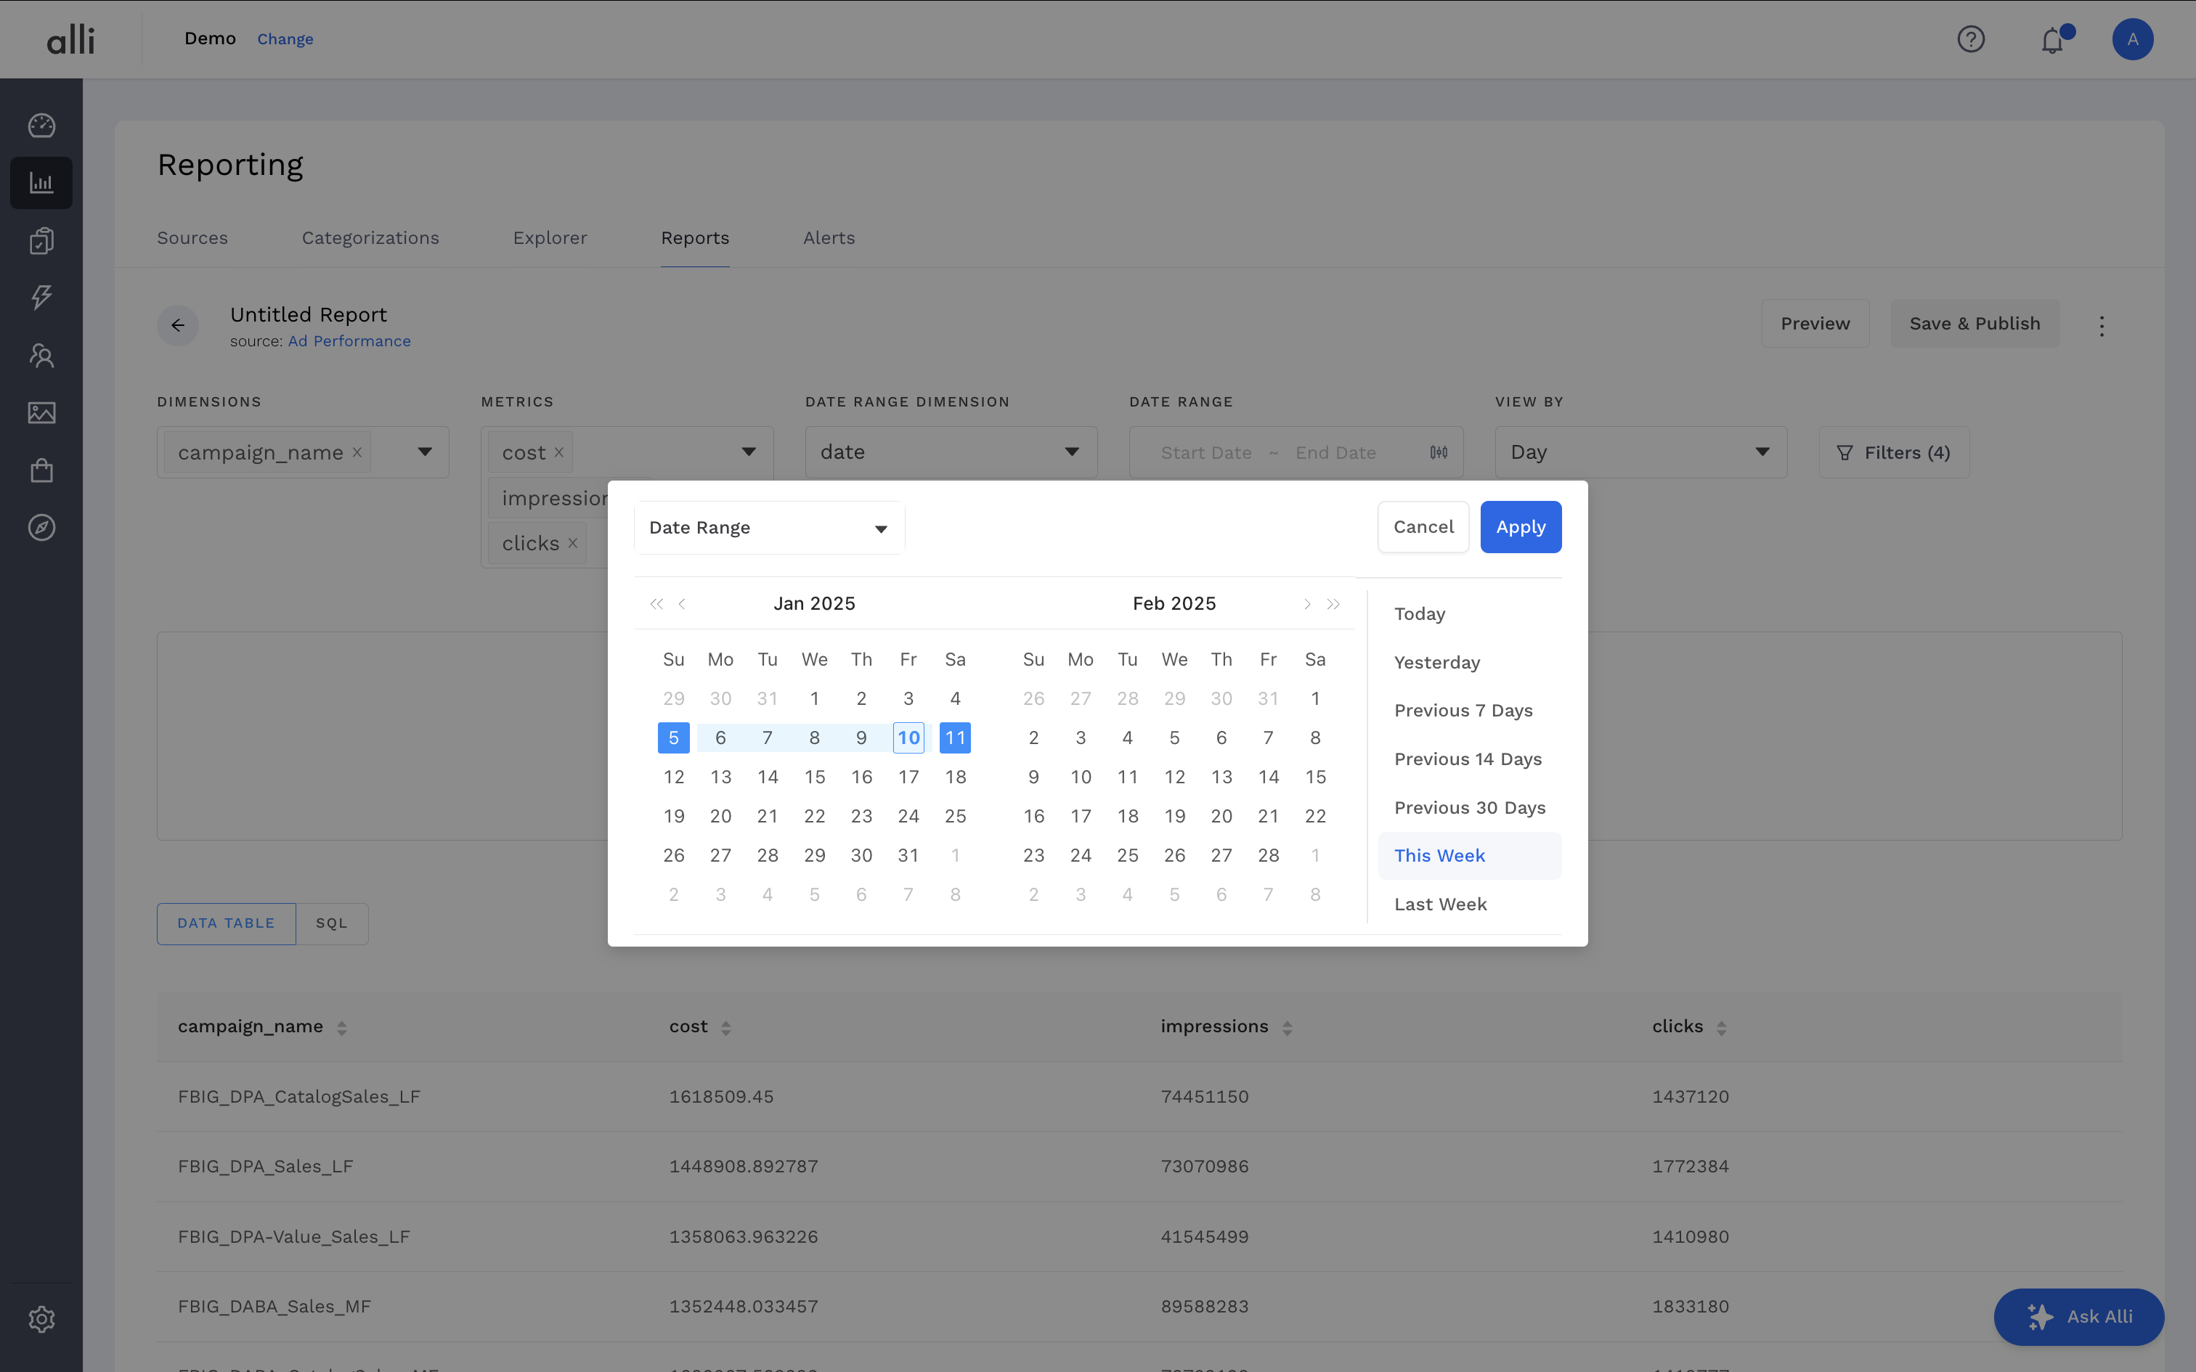2196x1372 pixels.
Task: Sort by clicks column
Action: coord(1721,1028)
